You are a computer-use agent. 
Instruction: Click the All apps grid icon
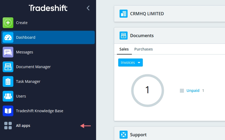(x=8, y=126)
